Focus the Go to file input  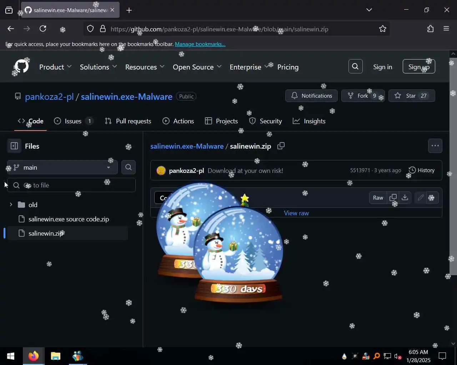[x=71, y=185]
